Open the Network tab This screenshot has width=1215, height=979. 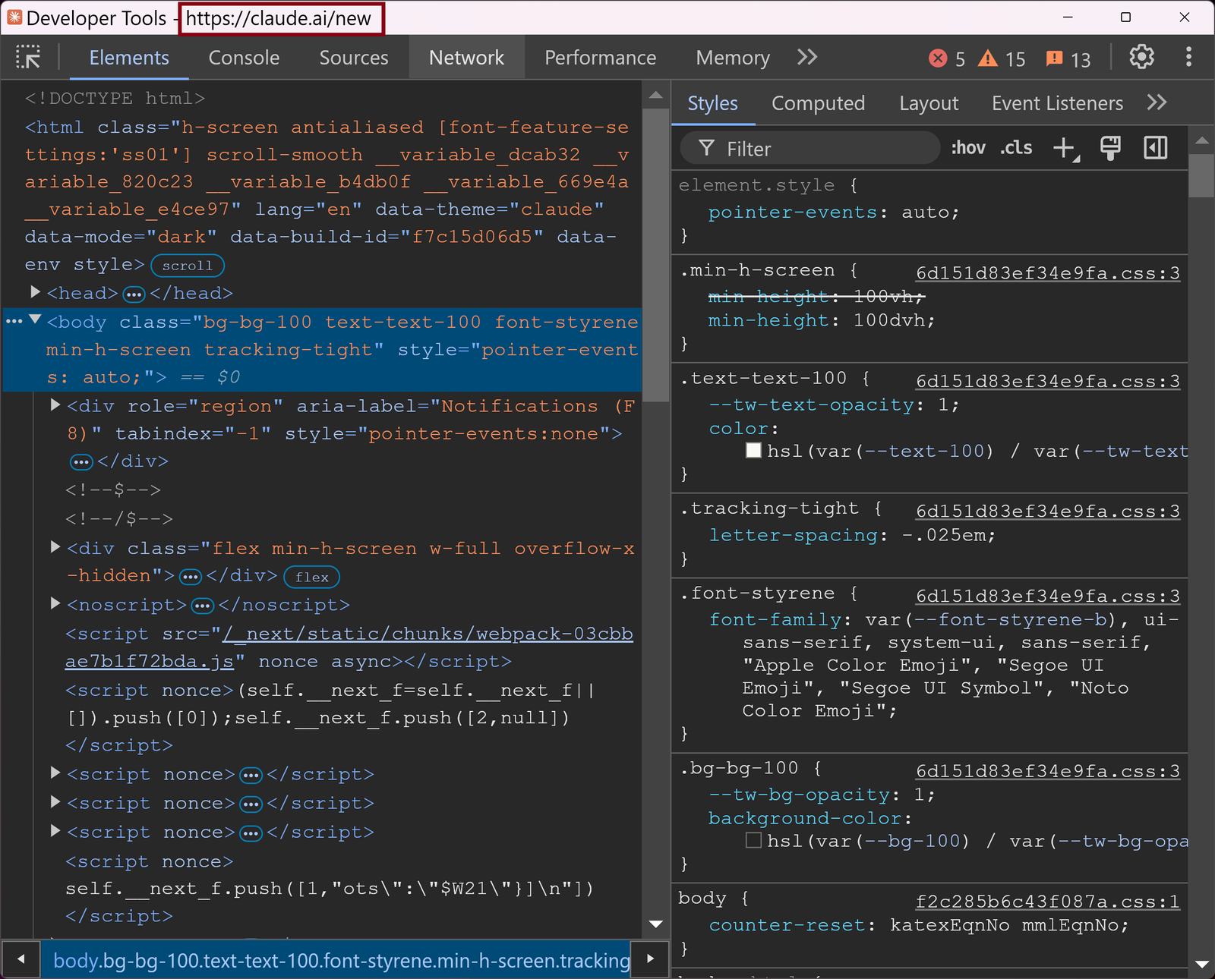(466, 58)
